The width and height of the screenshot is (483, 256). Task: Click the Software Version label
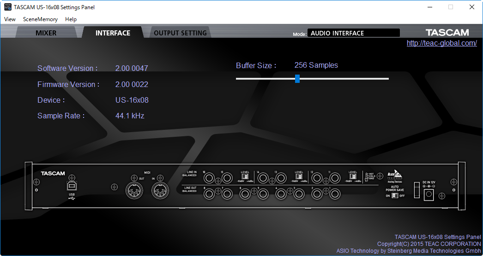[67, 68]
